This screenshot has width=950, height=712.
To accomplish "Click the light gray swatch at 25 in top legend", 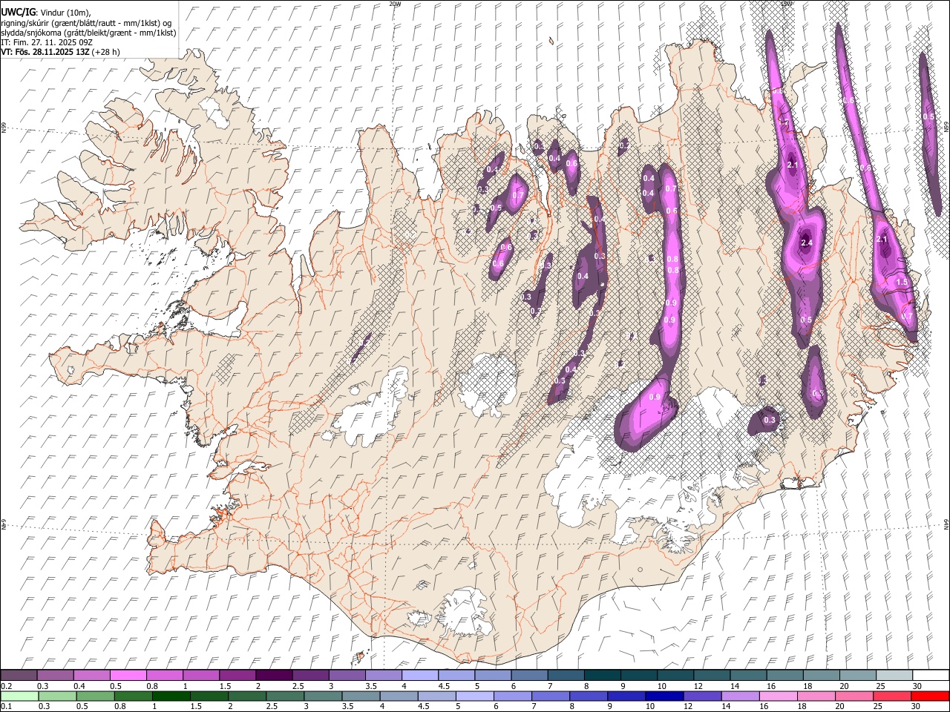I will tap(894, 676).
